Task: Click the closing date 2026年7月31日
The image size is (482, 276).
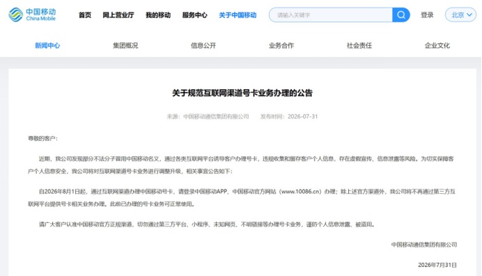Action: point(437,265)
